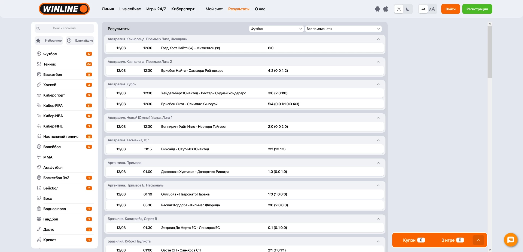523x252 pixels.
Task: Click the WINLINE logo
Action: coord(64,9)
